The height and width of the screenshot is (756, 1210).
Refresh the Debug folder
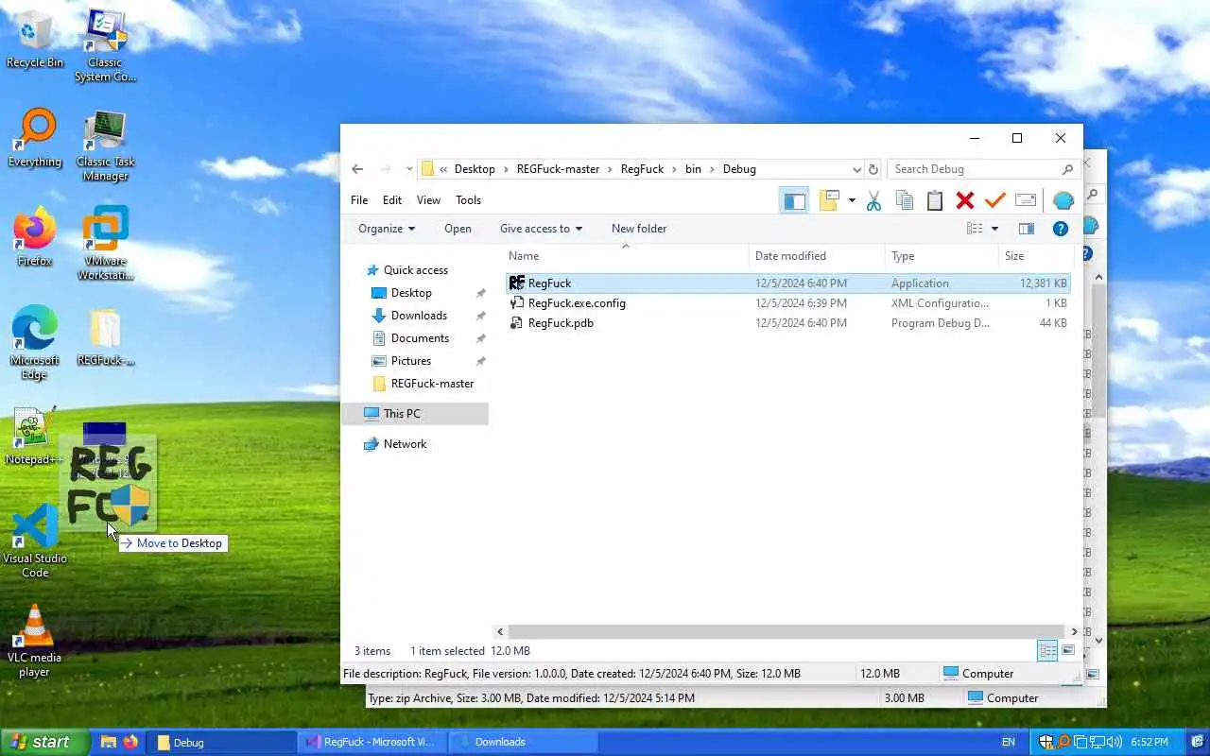click(x=873, y=169)
